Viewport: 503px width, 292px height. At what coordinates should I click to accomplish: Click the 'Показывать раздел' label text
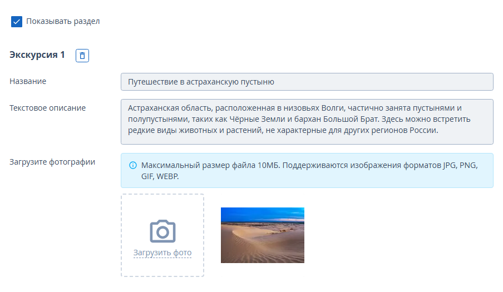[x=63, y=22]
